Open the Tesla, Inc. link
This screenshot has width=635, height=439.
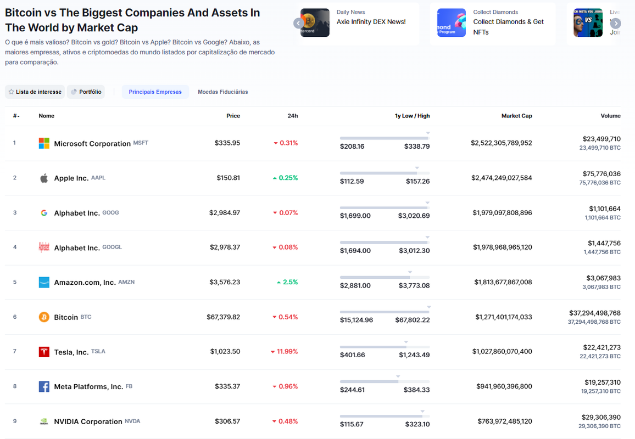coord(71,352)
